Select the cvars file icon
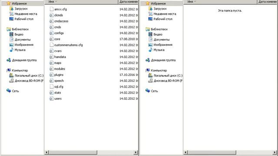 point(51,51)
